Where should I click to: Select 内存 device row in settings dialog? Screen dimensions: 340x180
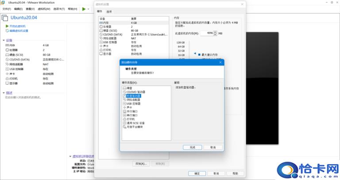tap(134, 22)
